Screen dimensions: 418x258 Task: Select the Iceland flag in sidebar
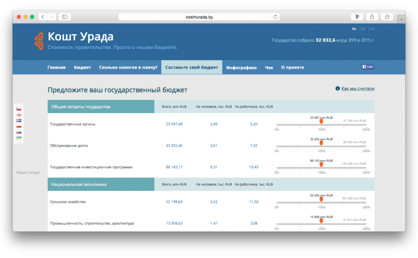click(x=19, y=121)
